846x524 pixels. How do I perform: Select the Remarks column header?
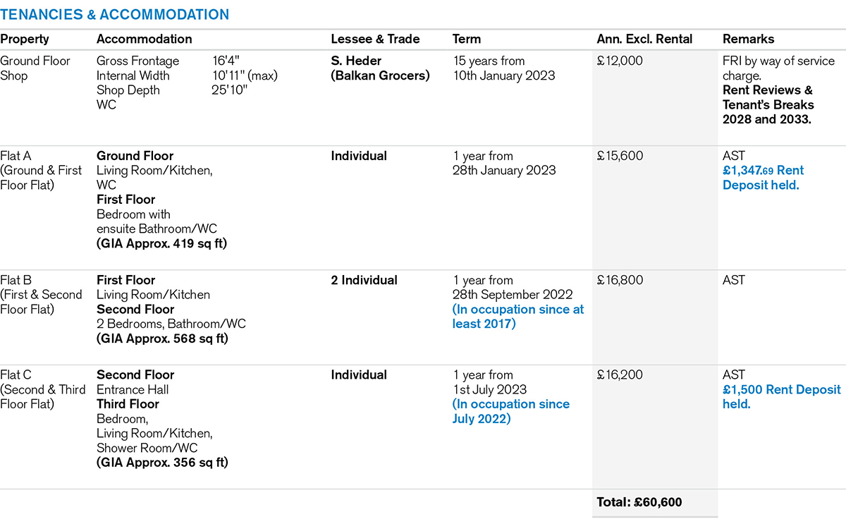748,39
